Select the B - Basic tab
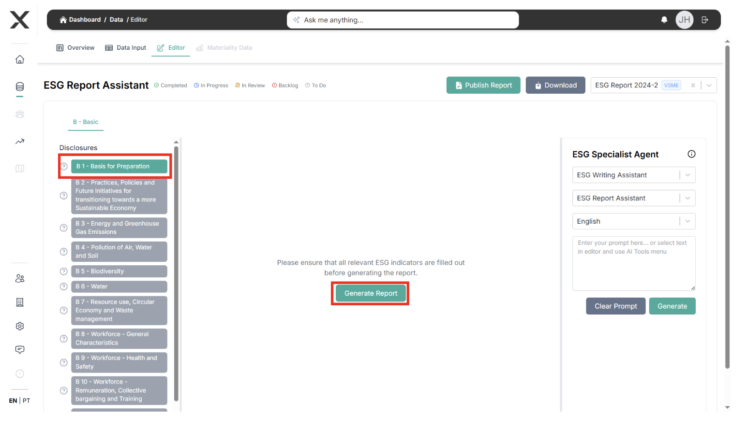The image size is (747, 429). point(86,122)
